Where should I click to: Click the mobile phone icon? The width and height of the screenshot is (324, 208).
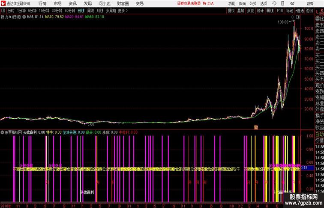283,3
